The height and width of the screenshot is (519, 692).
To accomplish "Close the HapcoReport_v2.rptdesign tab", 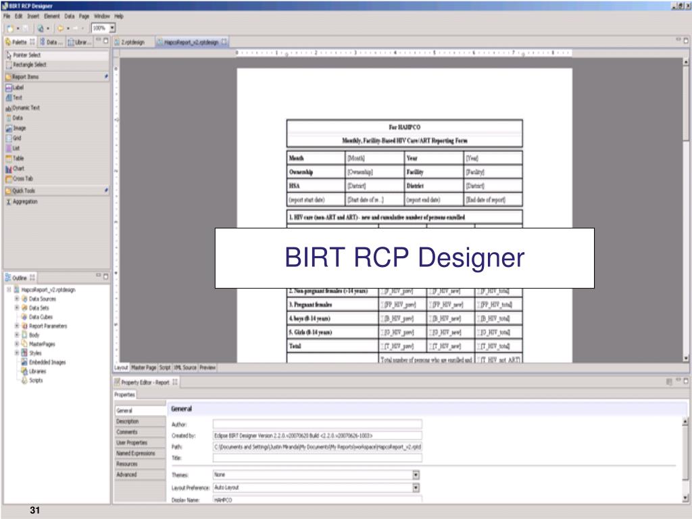I will (x=224, y=41).
